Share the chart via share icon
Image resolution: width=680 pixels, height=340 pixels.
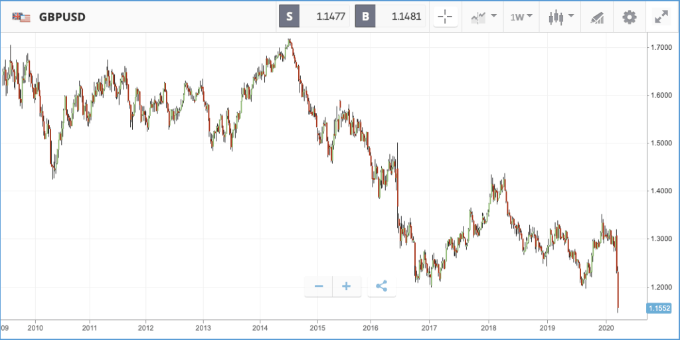click(382, 286)
